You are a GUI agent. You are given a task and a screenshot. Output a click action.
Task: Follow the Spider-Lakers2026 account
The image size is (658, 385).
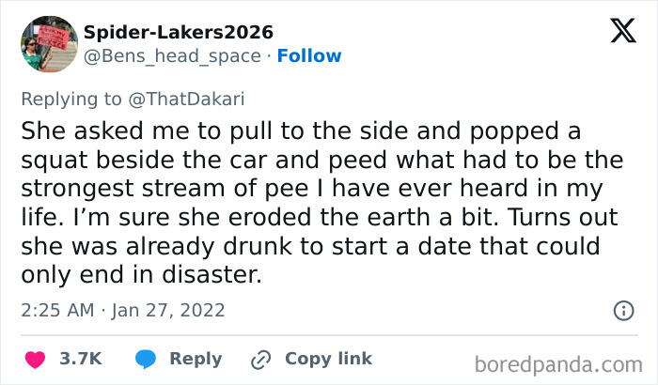pyautogui.click(x=308, y=55)
